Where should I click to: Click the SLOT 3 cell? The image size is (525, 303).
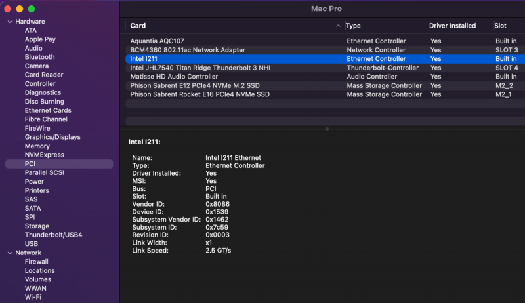pos(507,50)
